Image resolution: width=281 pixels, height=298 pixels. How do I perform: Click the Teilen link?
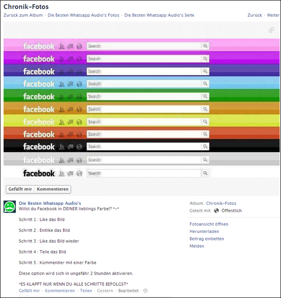[x=86, y=291]
